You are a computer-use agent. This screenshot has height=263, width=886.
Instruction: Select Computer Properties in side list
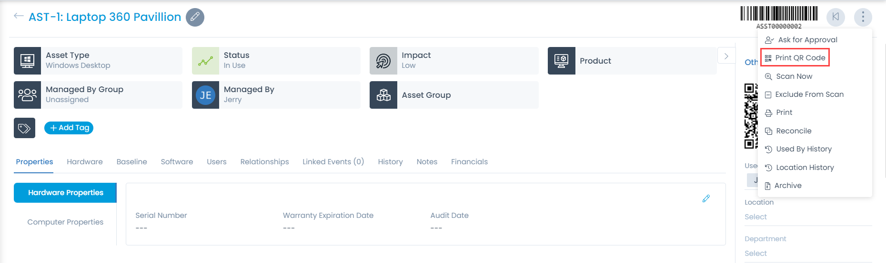[x=65, y=222]
